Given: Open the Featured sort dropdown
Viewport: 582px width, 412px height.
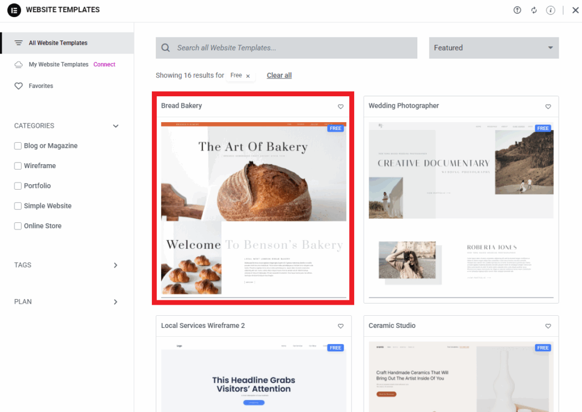Looking at the screenshot, I should click(493, 48).
